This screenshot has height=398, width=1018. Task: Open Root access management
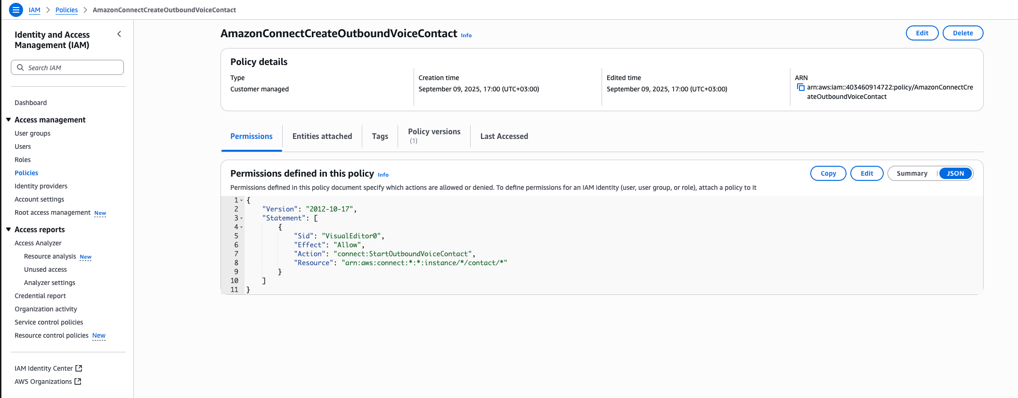pos(52,212)
